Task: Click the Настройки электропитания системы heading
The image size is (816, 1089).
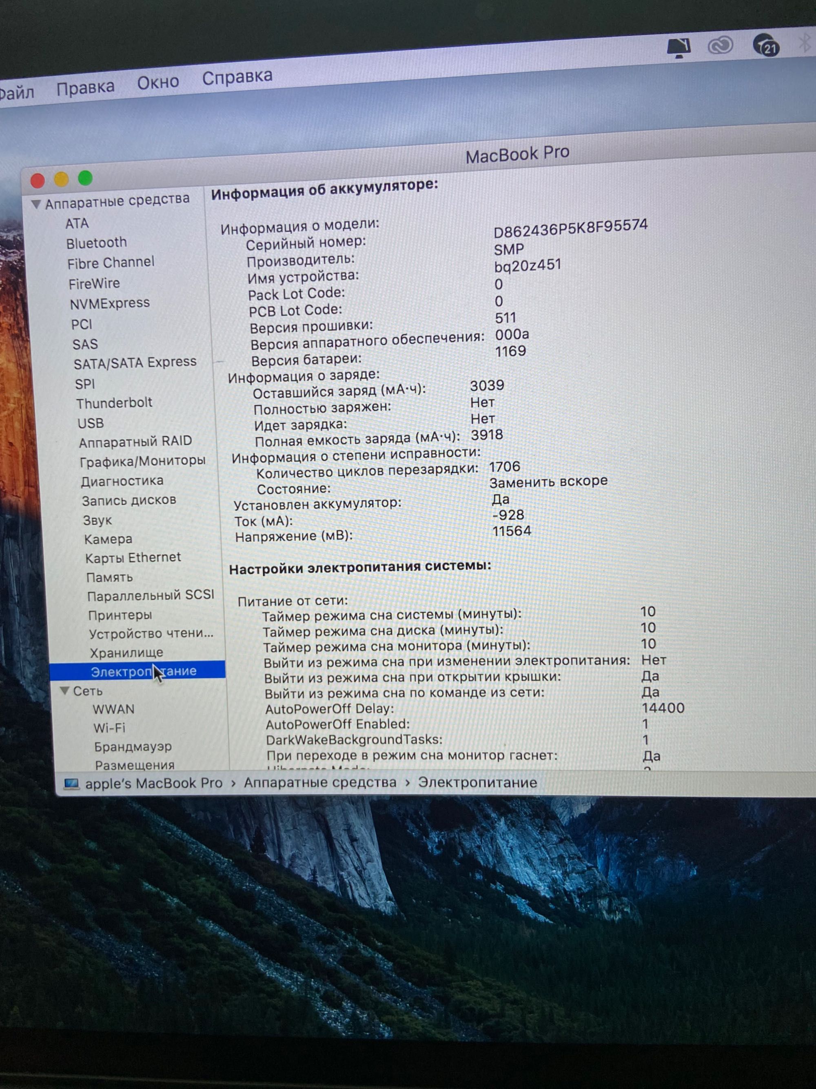Action: (360, 568)
